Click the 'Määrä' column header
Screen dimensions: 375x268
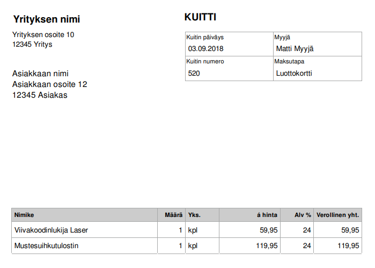click(x=173, y=215)
